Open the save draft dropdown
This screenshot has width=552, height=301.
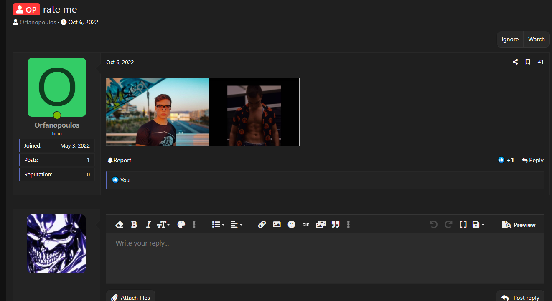478,225
